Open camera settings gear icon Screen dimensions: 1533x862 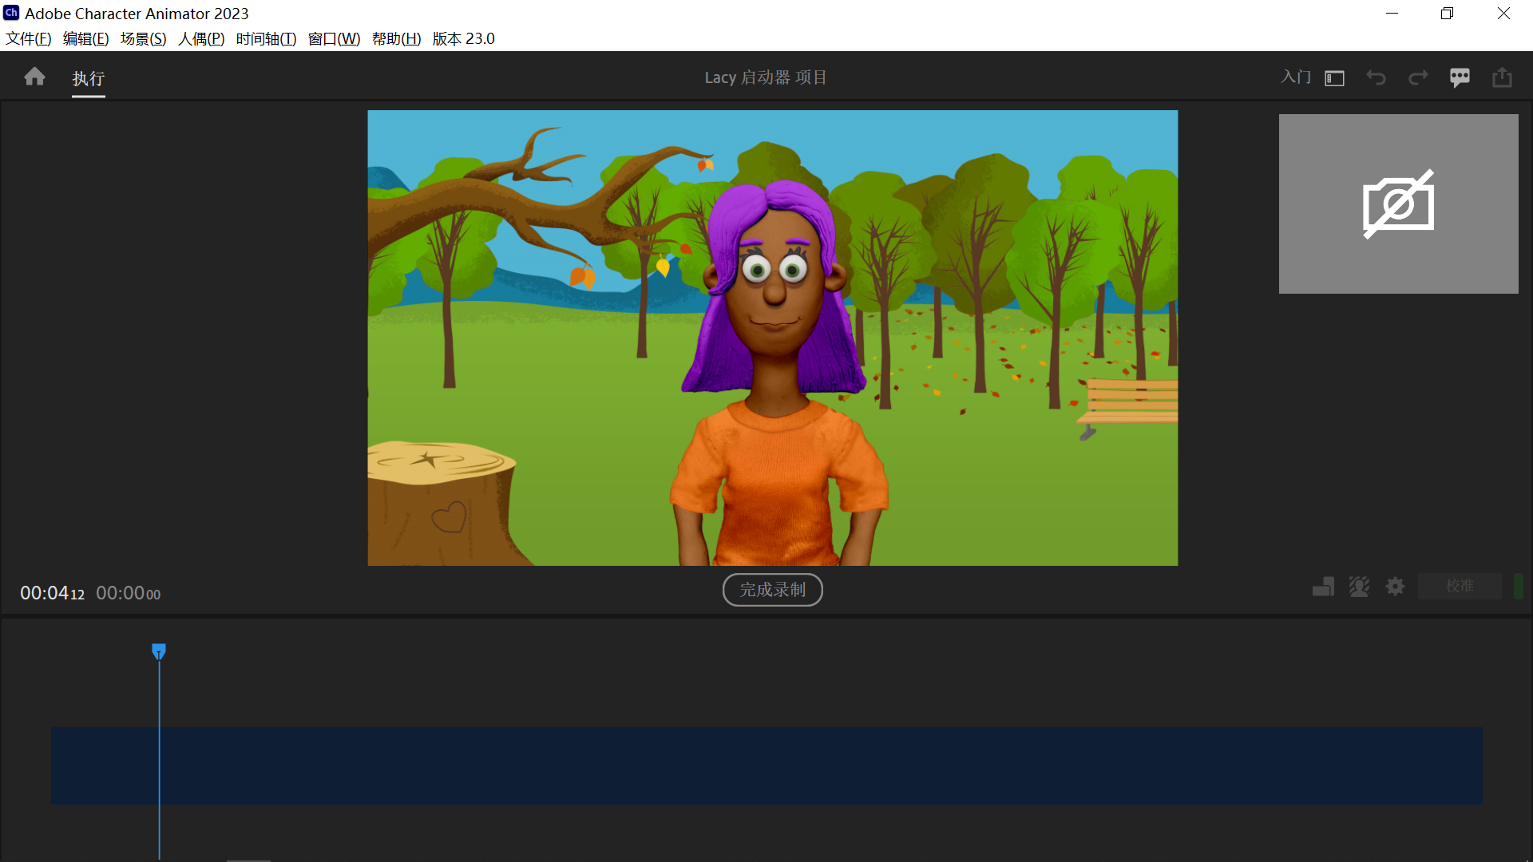click(1395, 587)
